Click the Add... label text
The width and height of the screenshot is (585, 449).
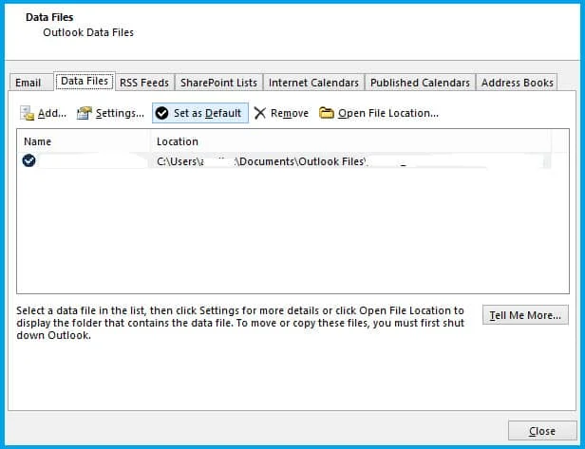(52, 113)
